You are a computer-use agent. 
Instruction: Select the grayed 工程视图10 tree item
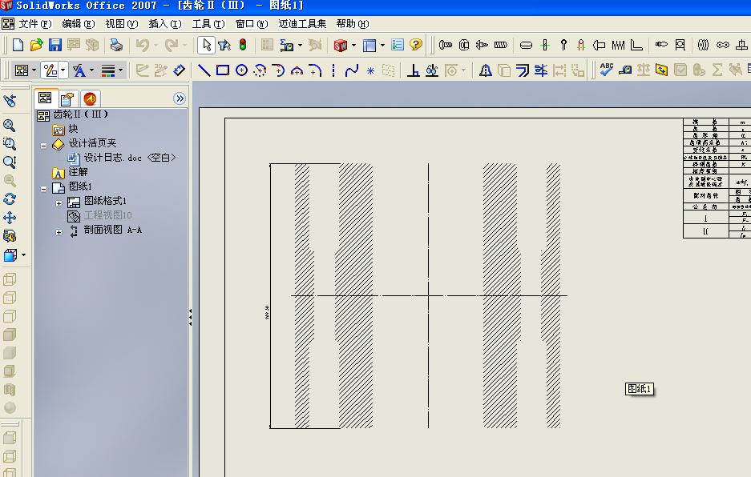coord(107,215)
